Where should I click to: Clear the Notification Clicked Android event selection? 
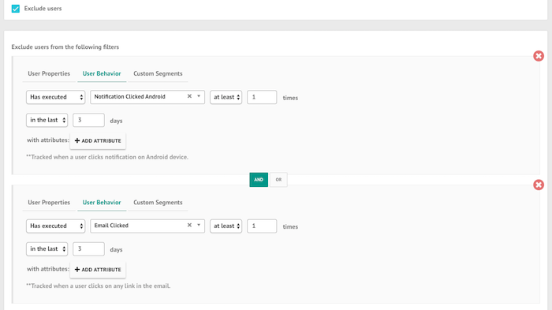click(x=189, y=96)
